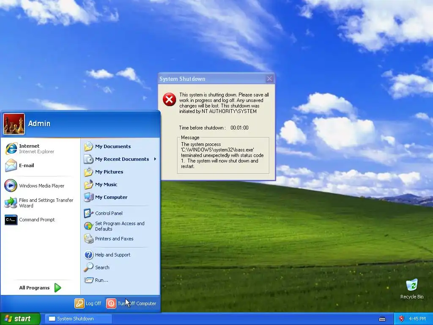433x325 pixels.
Task: Click the Run icon
Action: click(x=89, y=280)
